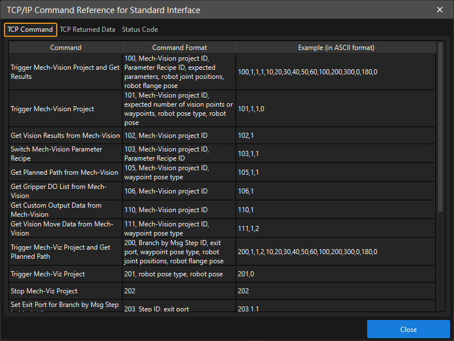
Task: Click the example cell showing 101,1,1,0
Action: click(x=336, y=109)
